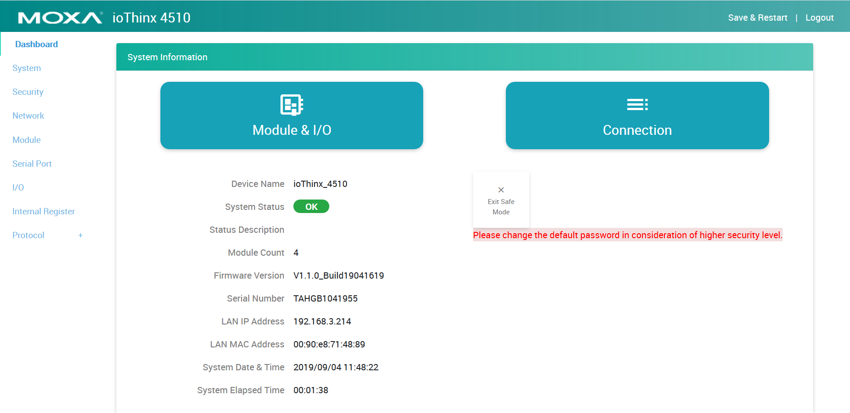This screenshot has width=850, height=413.
Task: Open the Module & I/O tile
Action: tap(292, 115)
